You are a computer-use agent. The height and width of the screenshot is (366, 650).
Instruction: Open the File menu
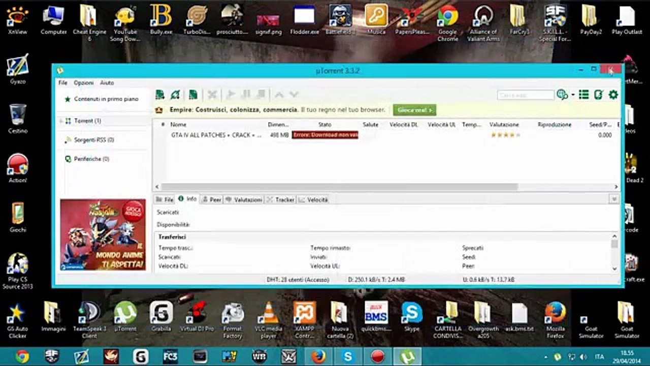62,82
